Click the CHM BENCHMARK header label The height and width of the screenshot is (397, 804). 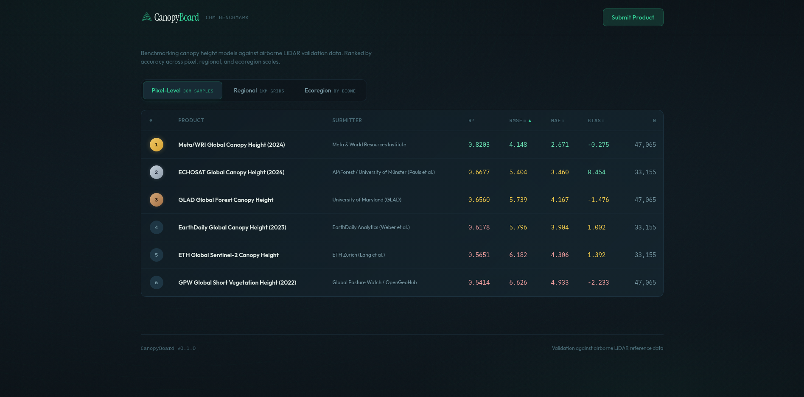click(x=227, y=17)
